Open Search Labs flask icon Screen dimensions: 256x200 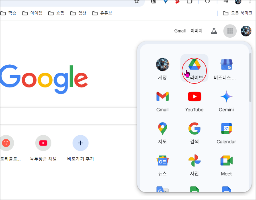pyautogui.click(x=214, y=31)
